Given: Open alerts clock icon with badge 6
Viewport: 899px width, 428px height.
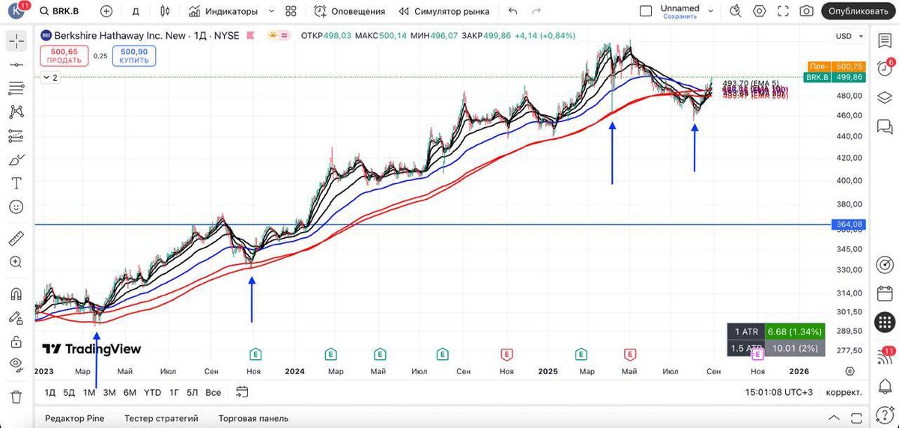Looking at the screenshot, I should coord(884,69).
